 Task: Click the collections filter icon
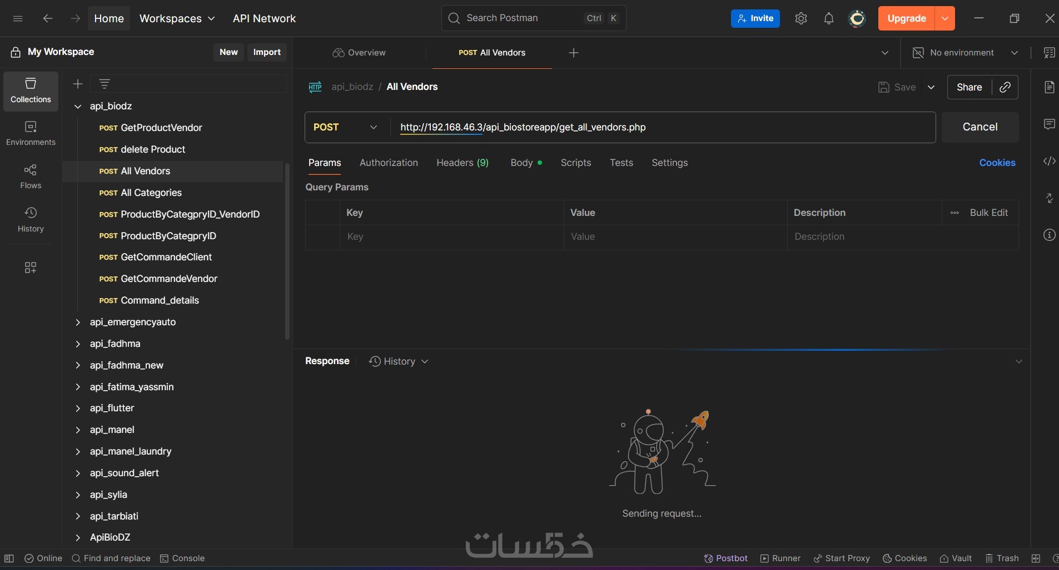click(x=105, y=84)
